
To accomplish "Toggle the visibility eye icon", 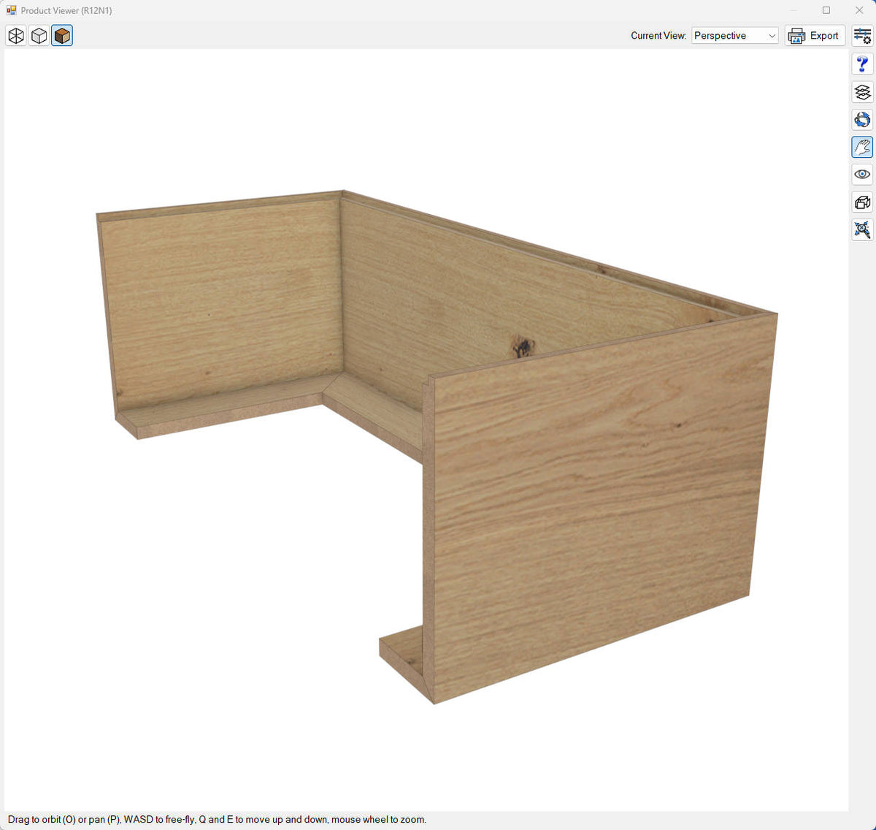I will tap(862, 174).
